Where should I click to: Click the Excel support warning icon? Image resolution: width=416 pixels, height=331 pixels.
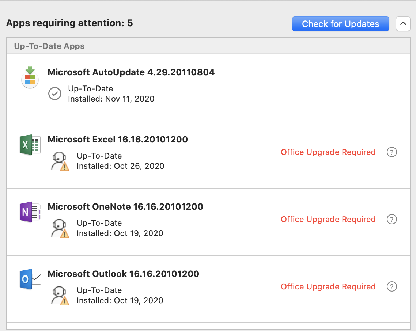tap(60, 161)
